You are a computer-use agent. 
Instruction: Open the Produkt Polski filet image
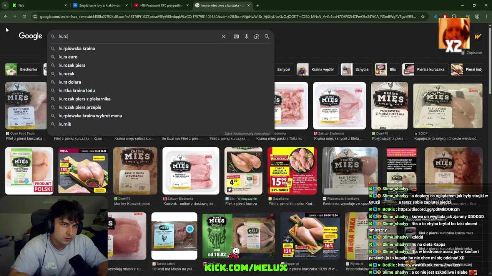pyautogui.click(x=29, y=171)
